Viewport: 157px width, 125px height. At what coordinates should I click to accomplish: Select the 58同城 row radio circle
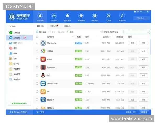click(x=37, y=51)
